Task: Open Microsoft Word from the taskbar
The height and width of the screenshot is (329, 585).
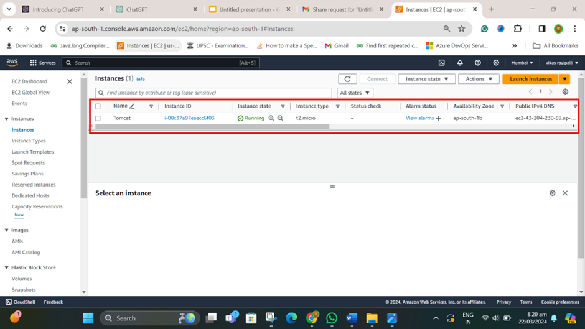Action: [x=352, y=318]
